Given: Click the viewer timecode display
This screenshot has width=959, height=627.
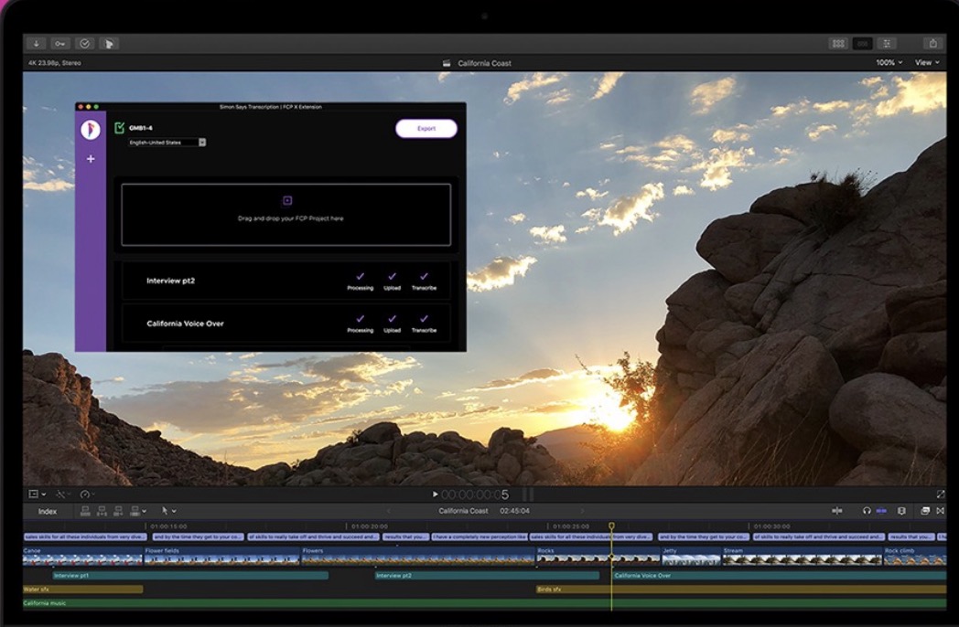Looking at the screenshot, I should click(475, 494).
